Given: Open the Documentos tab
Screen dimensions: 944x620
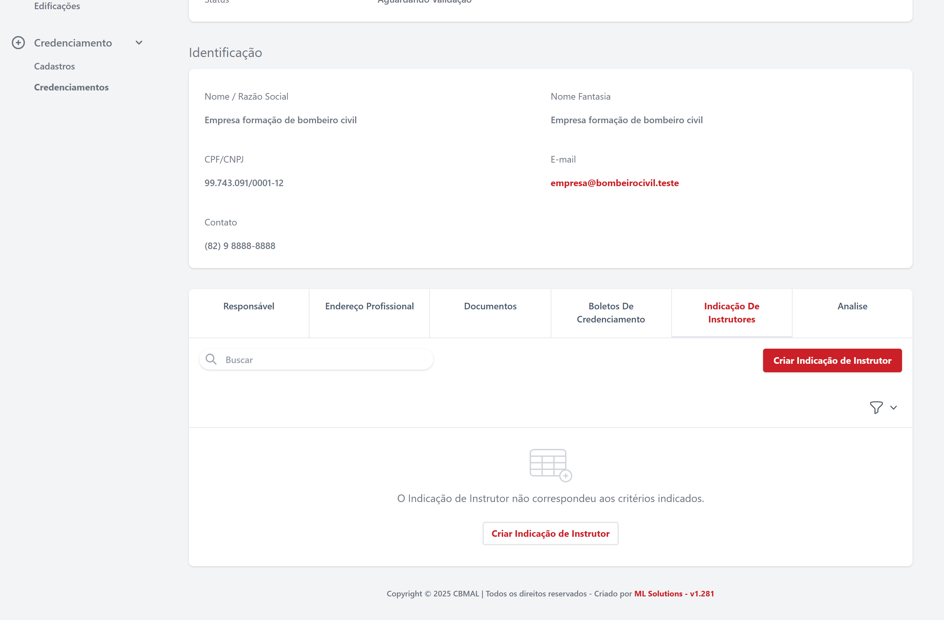Looking at the screenshot, I should tap(490, 306).
